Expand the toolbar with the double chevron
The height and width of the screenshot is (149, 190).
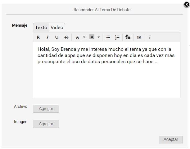click(150, 37)
